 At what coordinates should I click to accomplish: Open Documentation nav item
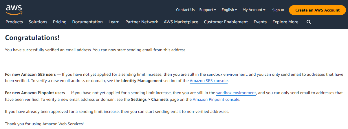coord(87,22)
